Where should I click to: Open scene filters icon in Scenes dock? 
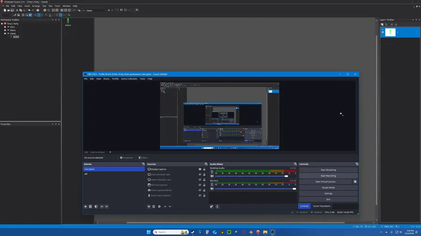tap(96, 207)
